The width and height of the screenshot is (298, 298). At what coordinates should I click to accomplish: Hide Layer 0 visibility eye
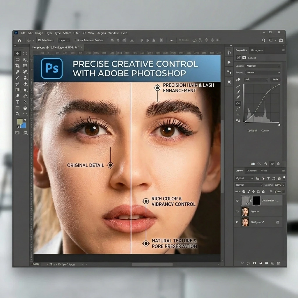click(x=237, y=211)
